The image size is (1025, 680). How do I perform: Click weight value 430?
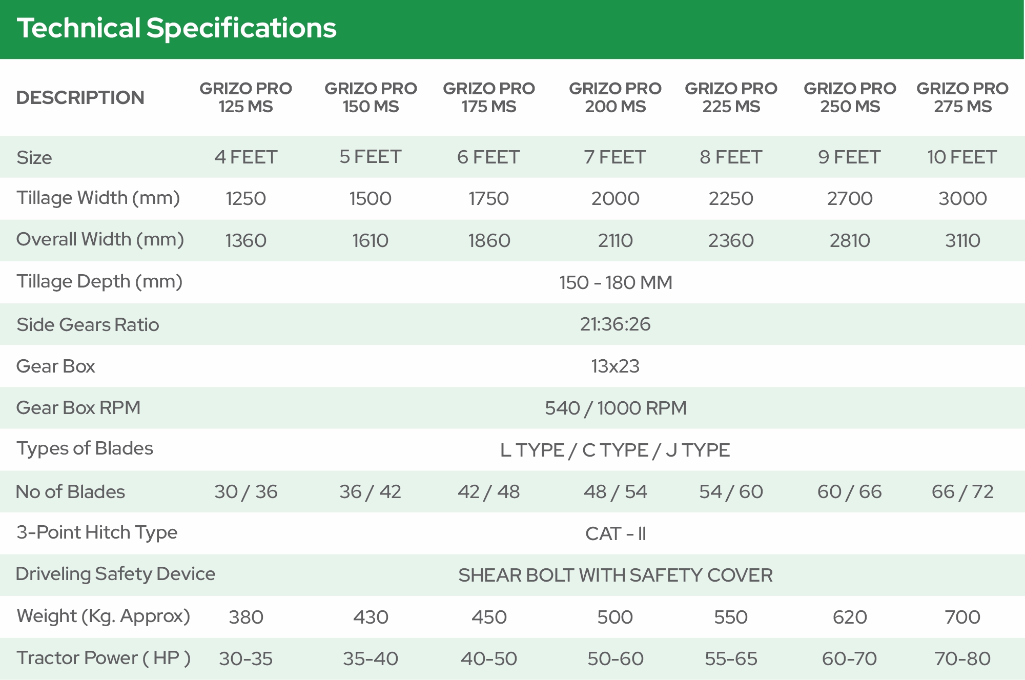tap(371, 617)
